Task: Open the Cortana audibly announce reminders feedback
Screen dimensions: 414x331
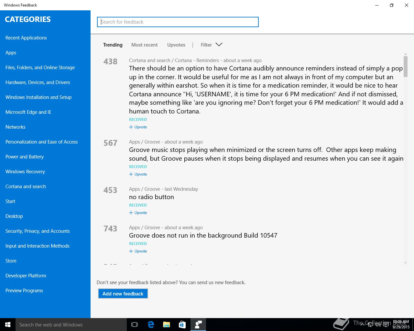Action: [266, 90]
